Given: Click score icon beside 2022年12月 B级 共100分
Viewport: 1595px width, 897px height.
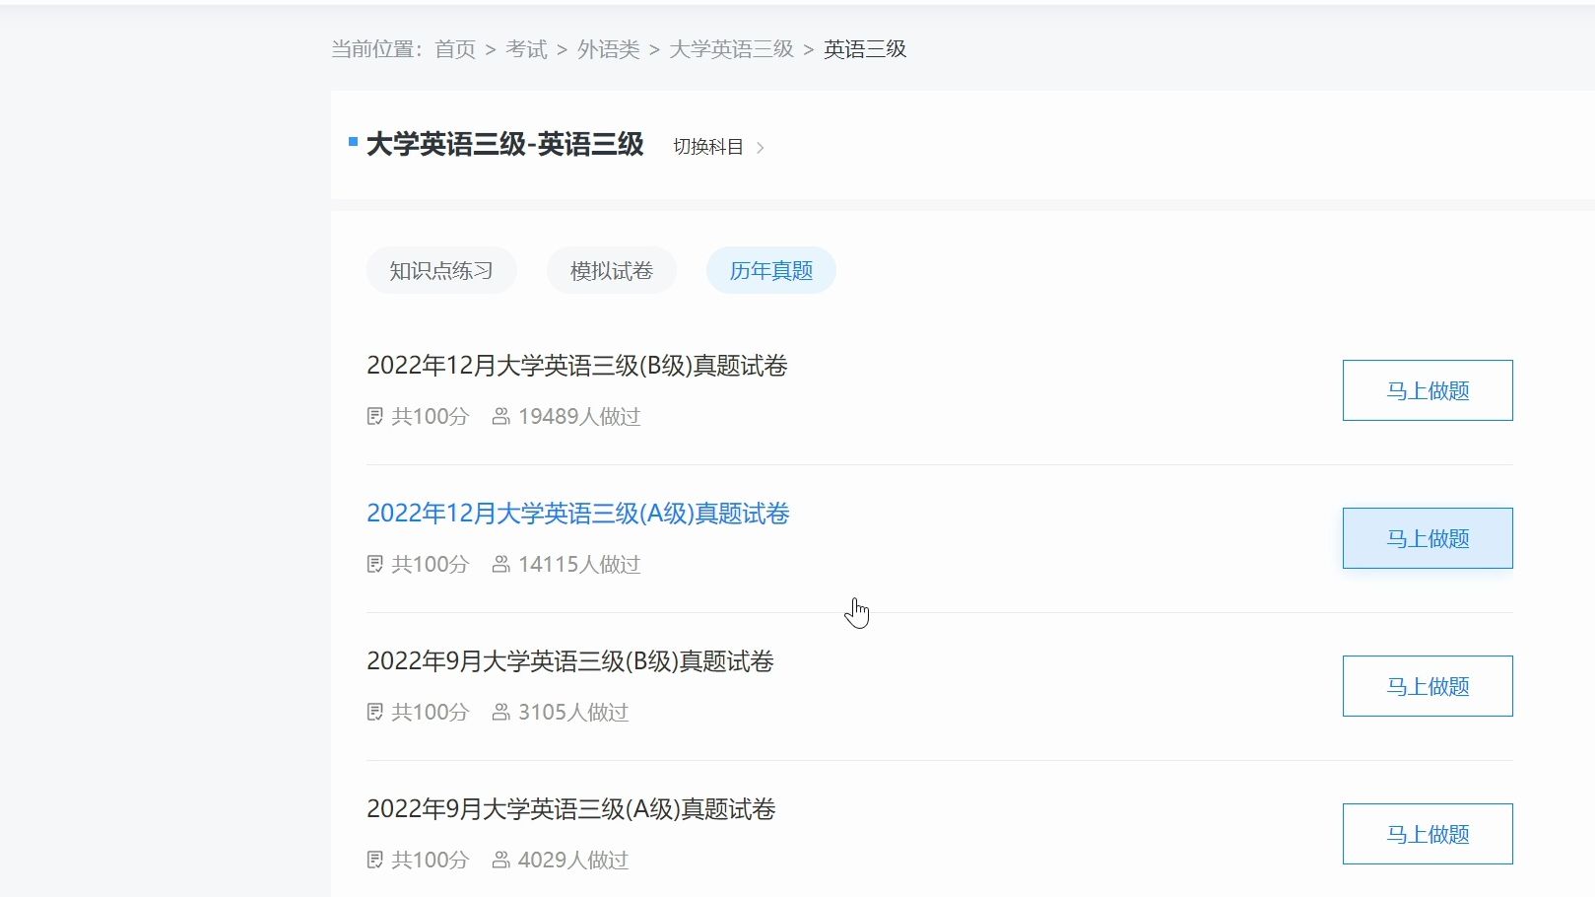Looking at the screenshot, I should click(374, 416).
